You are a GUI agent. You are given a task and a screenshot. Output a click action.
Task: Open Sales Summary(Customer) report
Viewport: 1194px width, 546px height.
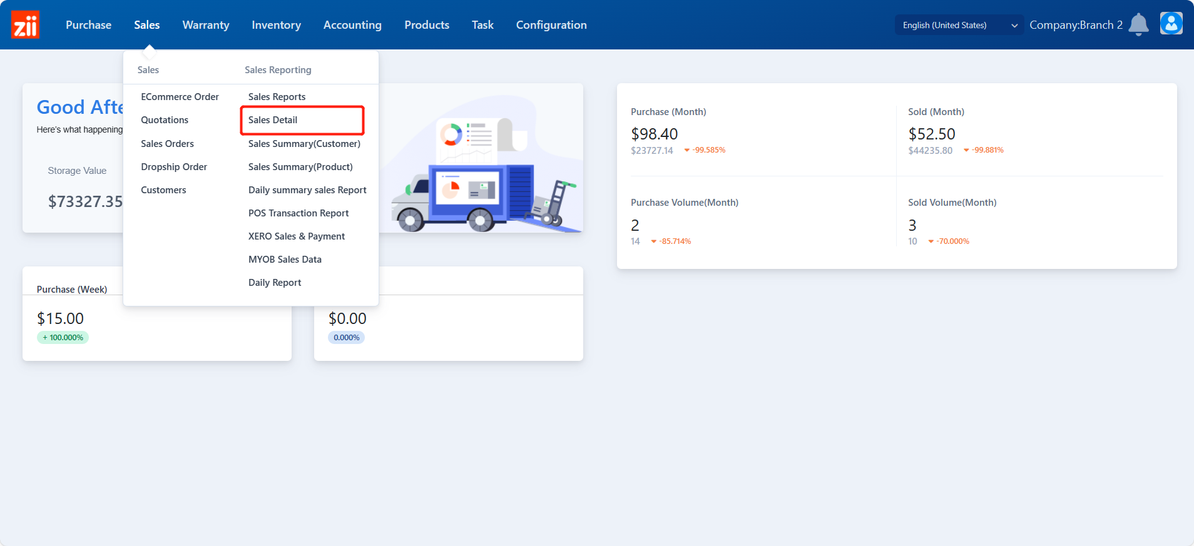click(304, 144)
